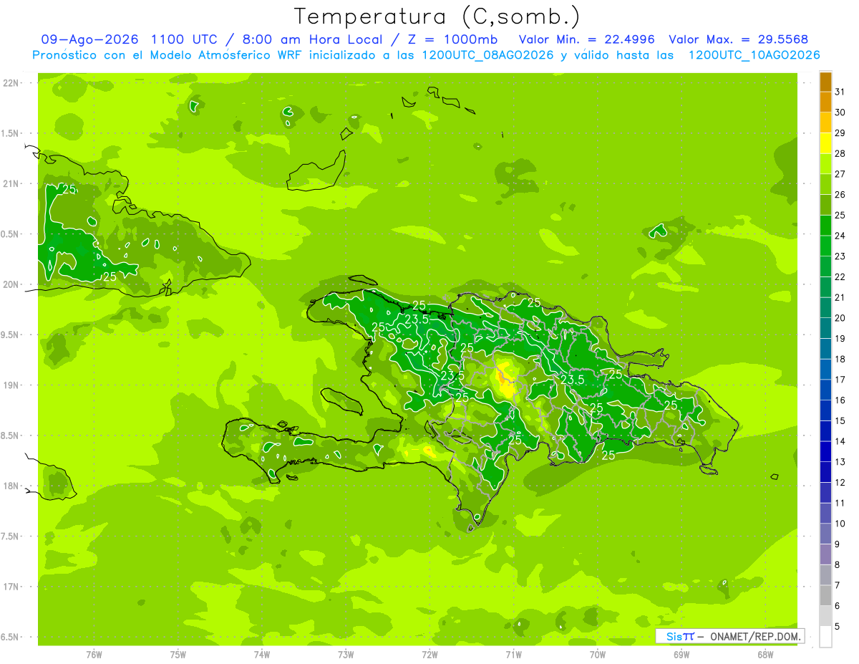
Task: Click the SisTT ONAMET/REP.DOM. watermark label
Action: pyautogui.click(x=730, y=636)
